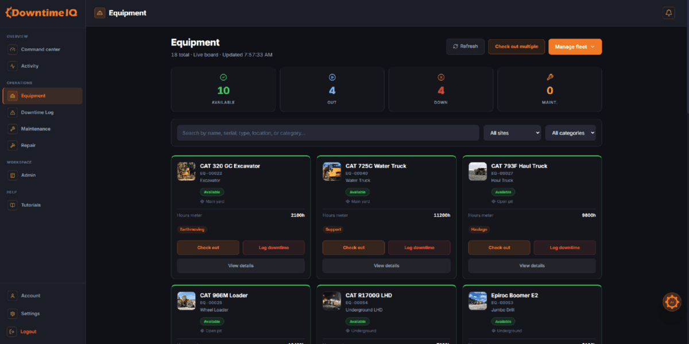Click the Available checkmark circle icon
Screen dimensions: 689x344
click(x=223, y=77)
